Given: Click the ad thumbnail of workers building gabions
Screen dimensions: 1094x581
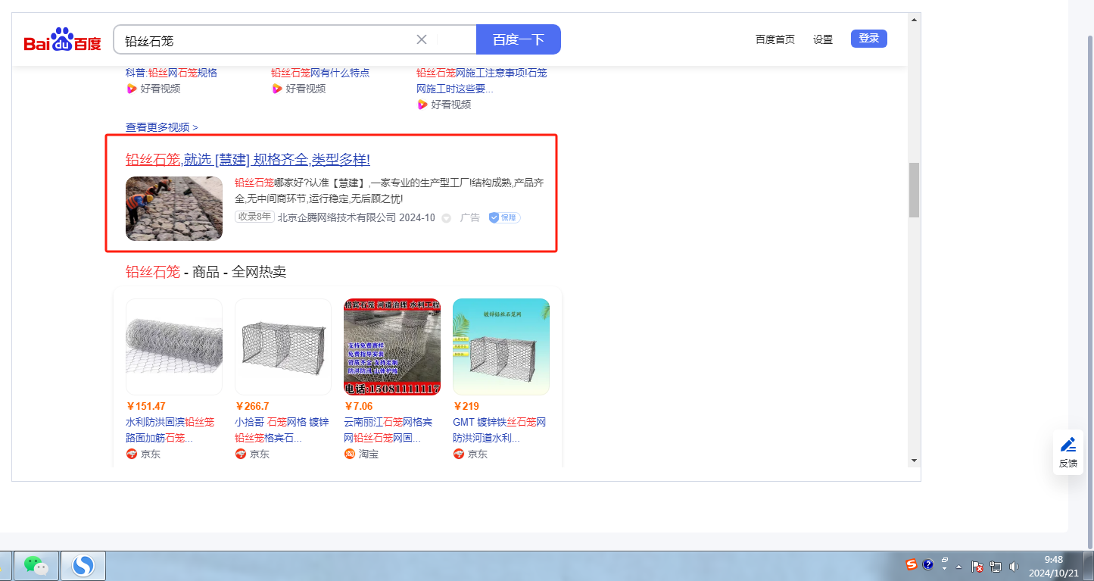Looking at the screenshot, I should tap(174, 208).
